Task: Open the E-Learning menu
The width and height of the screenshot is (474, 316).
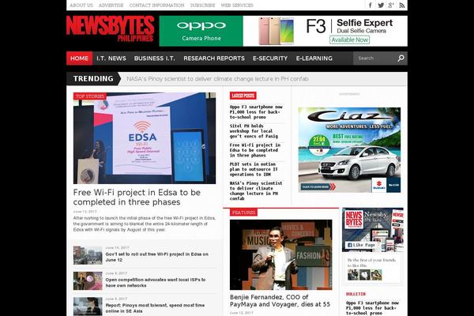Action: (x=314, y=58)
